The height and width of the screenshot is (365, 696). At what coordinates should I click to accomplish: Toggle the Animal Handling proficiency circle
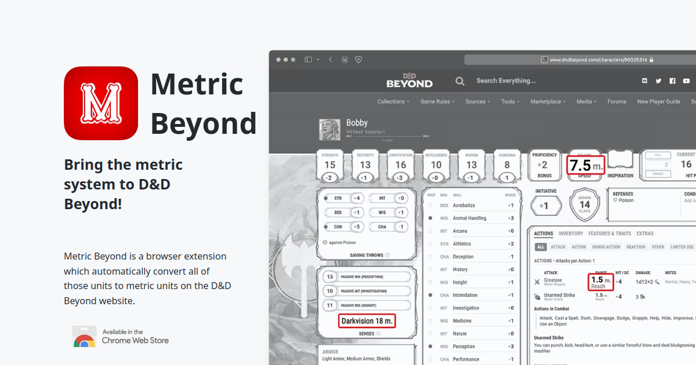coord(430,218)
